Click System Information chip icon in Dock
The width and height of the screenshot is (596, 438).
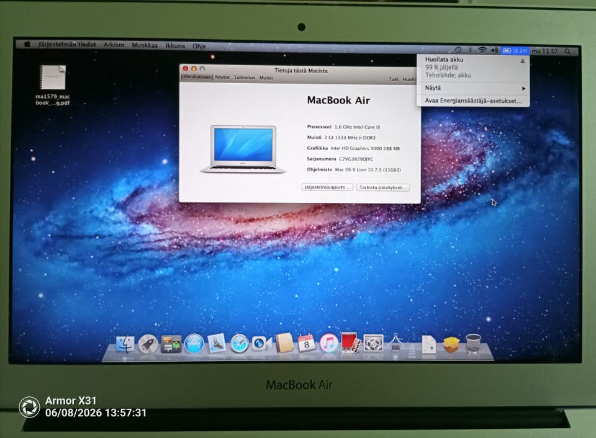[x=395, y=342]
